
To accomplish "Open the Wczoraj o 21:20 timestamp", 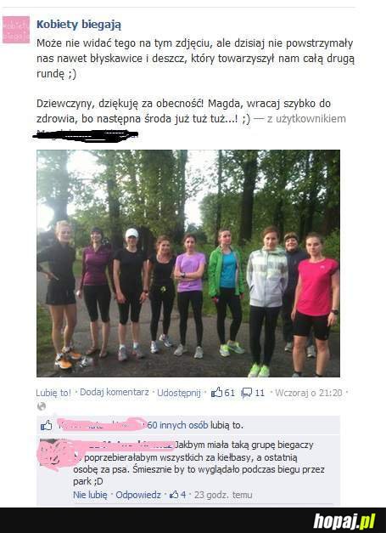I will click(309, 393).
